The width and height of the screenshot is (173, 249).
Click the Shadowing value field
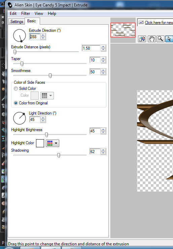point(95,151)
